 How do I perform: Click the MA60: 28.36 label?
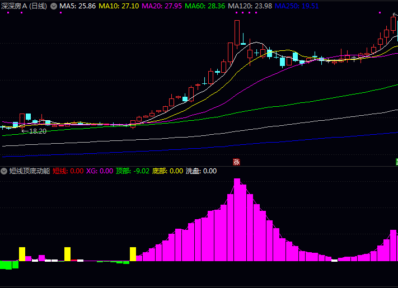pos(205,6)
